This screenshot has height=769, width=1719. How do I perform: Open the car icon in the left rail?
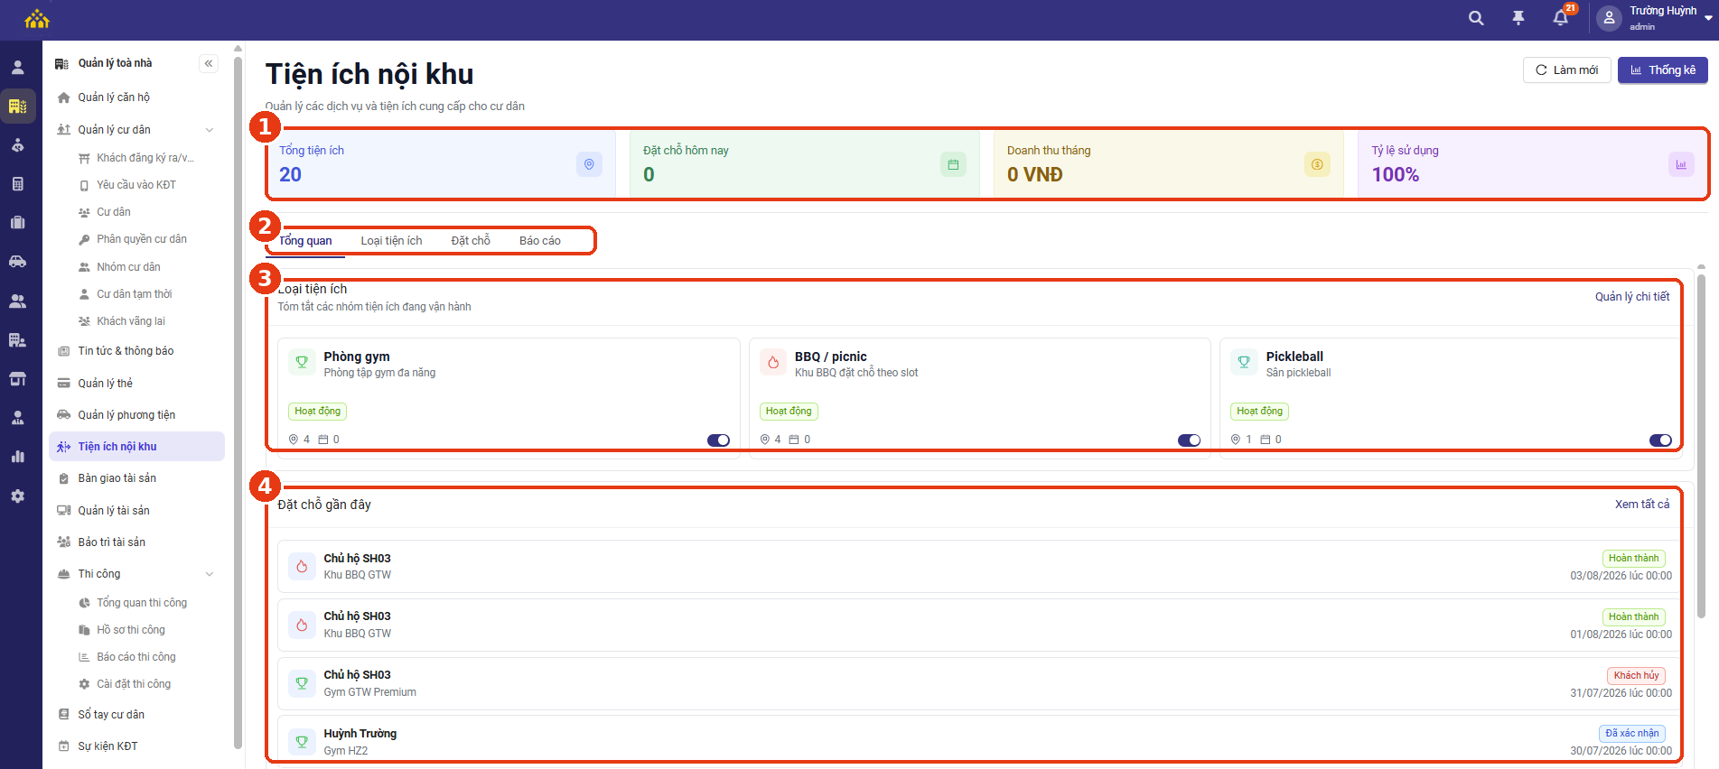(x=17, y=262)
